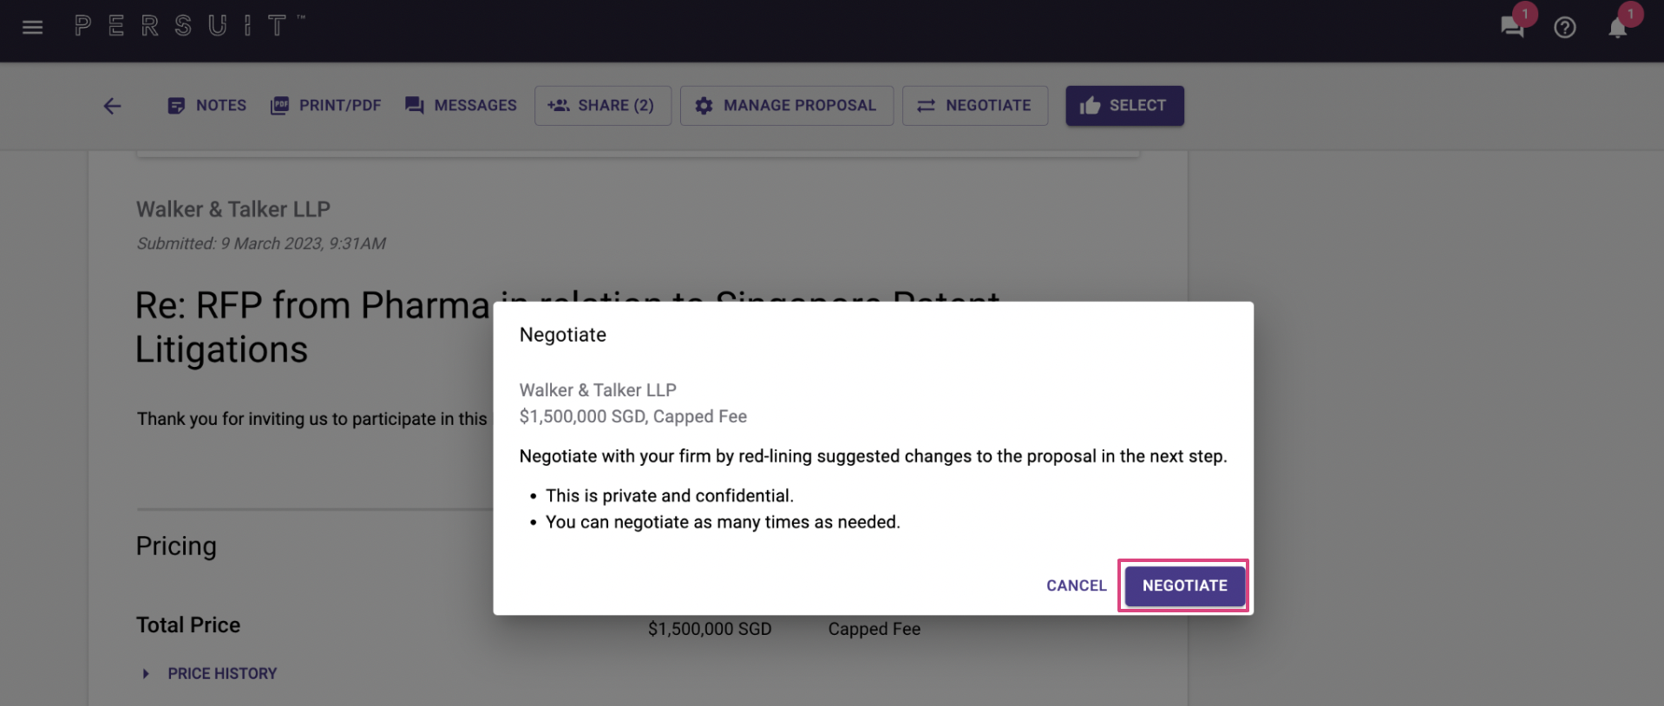This screenshot has width=1664, height=706.
Task: Cancel the Negotiate dialog
Action: (x=1076, y=585)
